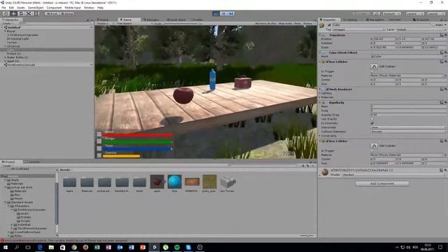Toggle the Static checkbox
Image resolution: width=448 pixels, height=252 pixels.
[433, 25]
